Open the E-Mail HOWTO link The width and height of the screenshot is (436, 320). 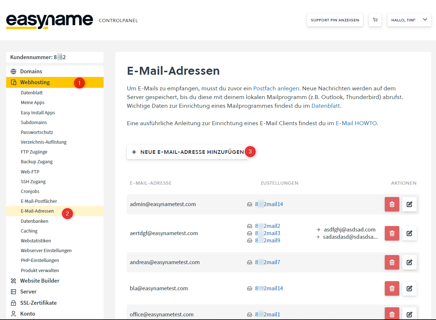(356, 123)
